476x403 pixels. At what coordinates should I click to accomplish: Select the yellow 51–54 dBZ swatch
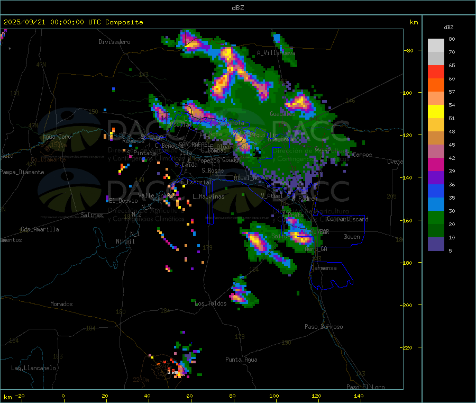436,112
